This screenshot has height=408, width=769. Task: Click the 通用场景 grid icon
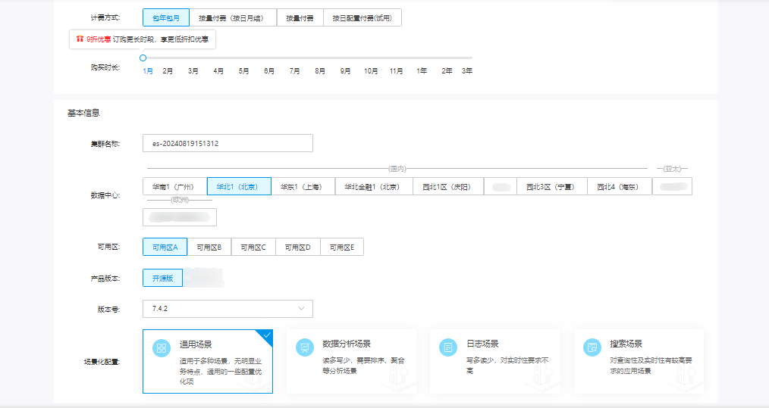pos(161,347)
